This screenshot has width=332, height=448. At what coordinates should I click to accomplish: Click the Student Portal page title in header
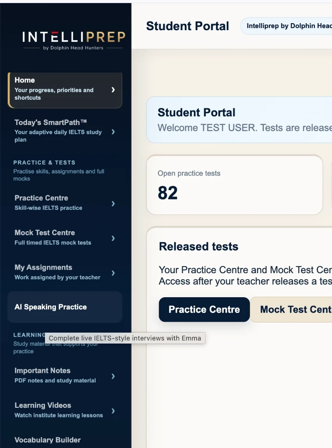point(187,26)
